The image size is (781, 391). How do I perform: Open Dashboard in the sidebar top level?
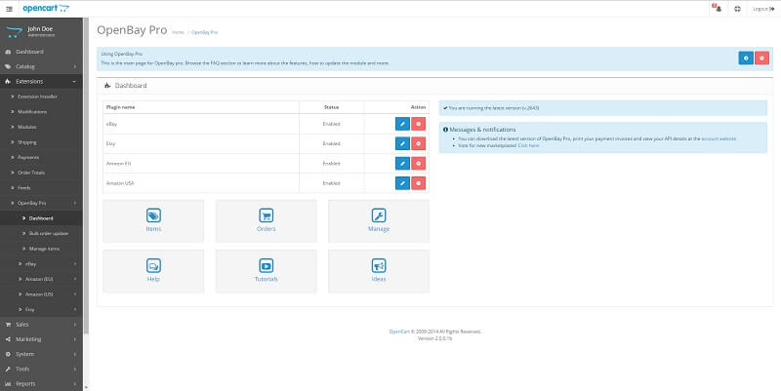41,52
